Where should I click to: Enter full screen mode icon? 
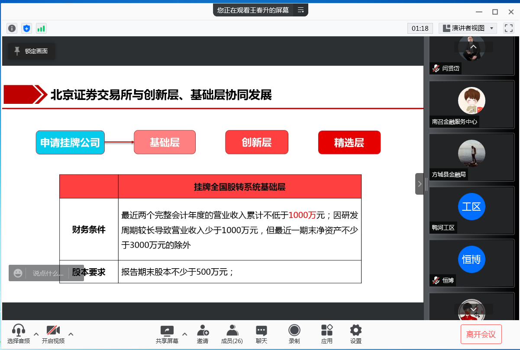click(x=509, y=28)
